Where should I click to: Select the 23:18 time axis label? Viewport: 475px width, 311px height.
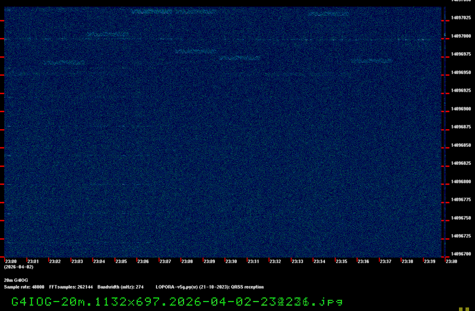pyautogui.click(x=407, y=261)
